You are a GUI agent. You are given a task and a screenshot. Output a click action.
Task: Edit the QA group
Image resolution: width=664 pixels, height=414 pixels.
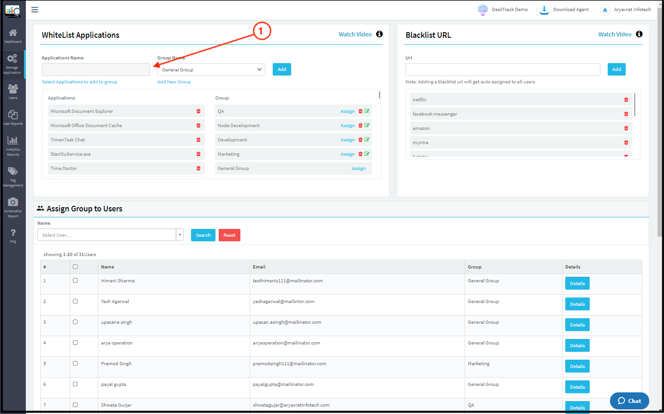point(367,111)
